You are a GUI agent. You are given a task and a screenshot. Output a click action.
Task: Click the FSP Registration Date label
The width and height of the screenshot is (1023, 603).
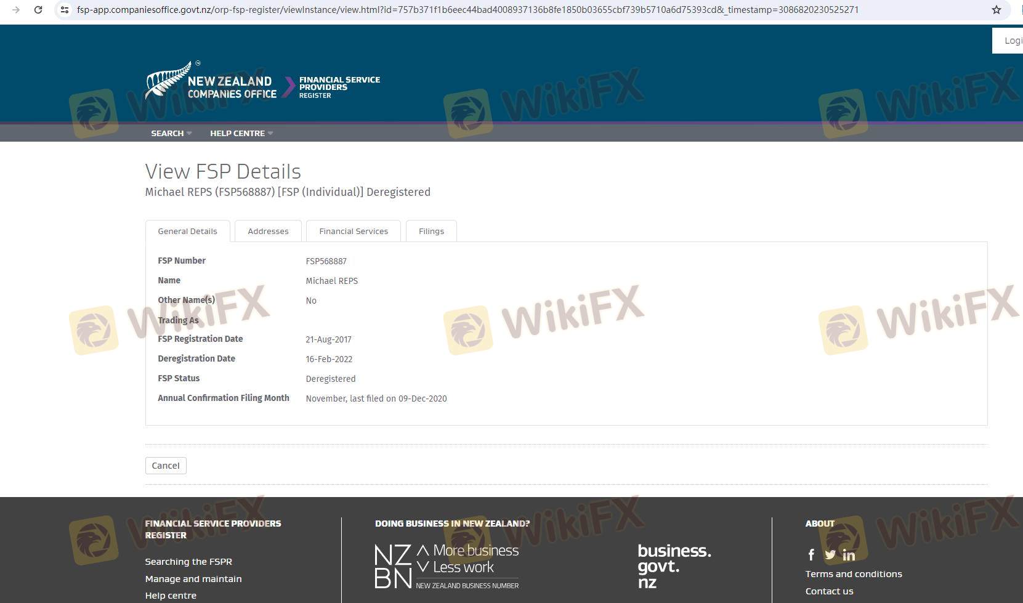point(200,339)
